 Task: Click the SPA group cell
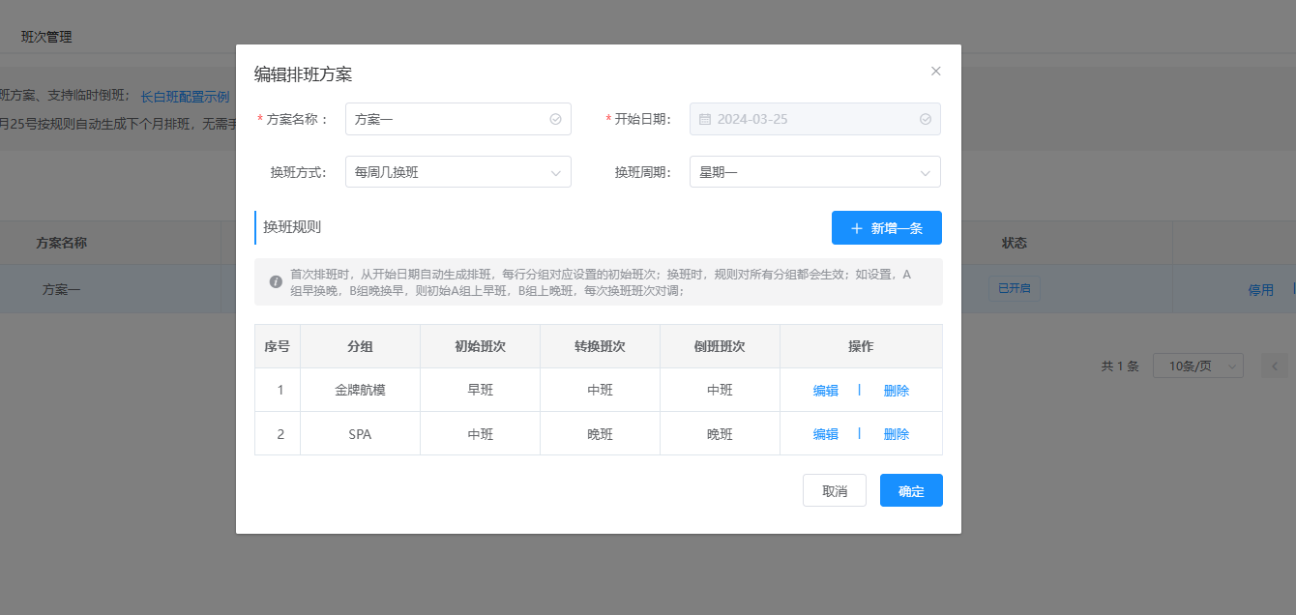[x=360, y=434]
